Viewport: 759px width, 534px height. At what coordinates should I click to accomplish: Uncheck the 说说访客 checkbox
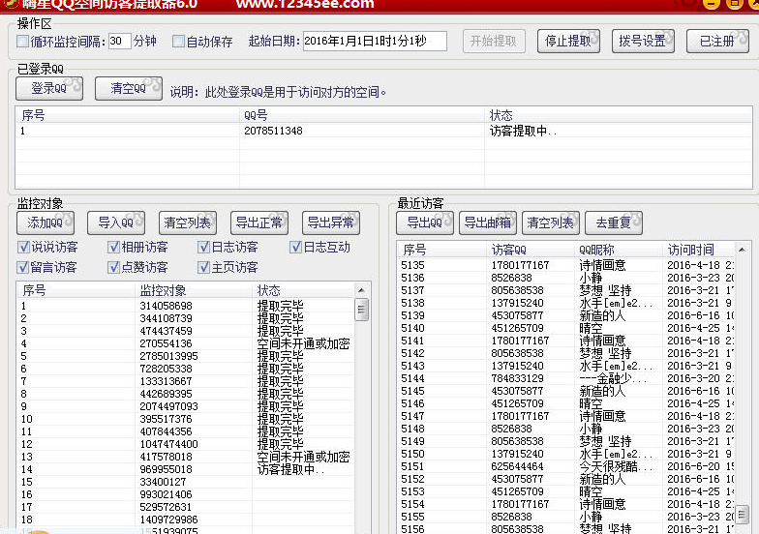[x=23, y=248]
